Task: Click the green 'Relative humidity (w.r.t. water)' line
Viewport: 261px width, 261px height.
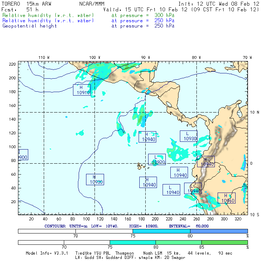Action: 48,15
